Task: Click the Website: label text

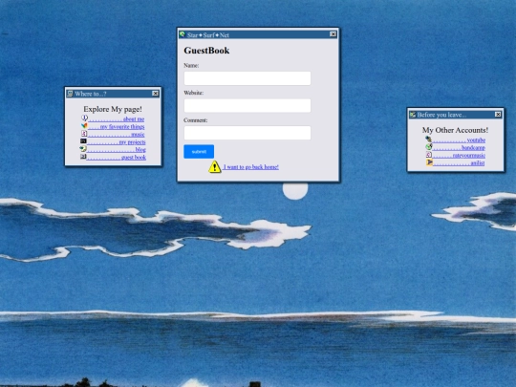Action: (x=193, y=93)
